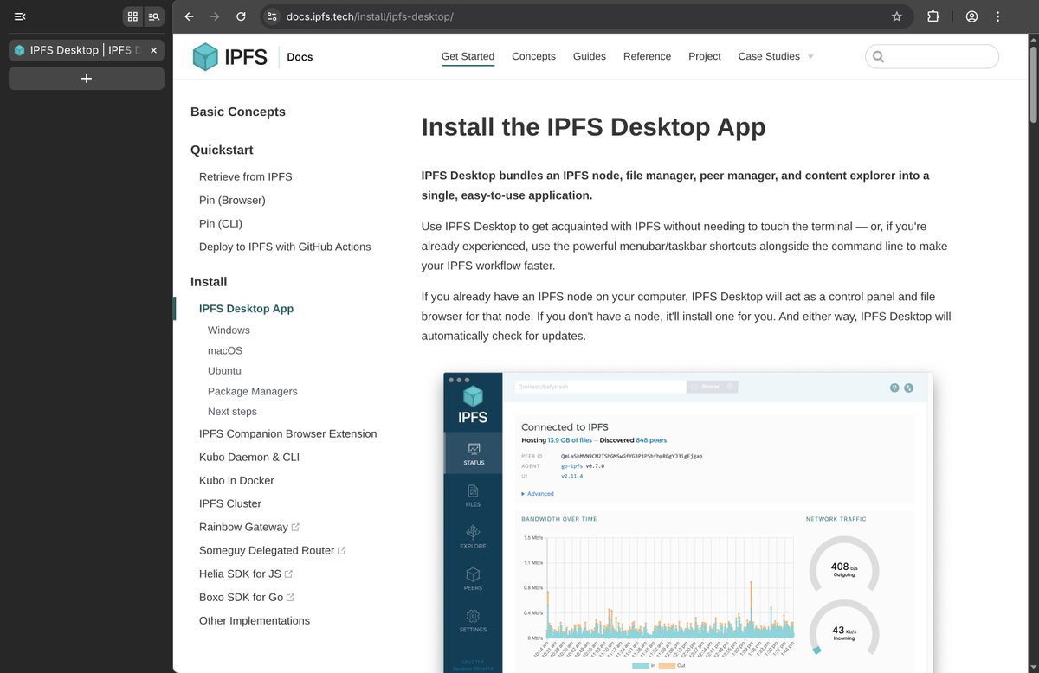This screenshot has height=673, width=1039.
Task: Jump to the Next steps section
Action: point(232,412)
